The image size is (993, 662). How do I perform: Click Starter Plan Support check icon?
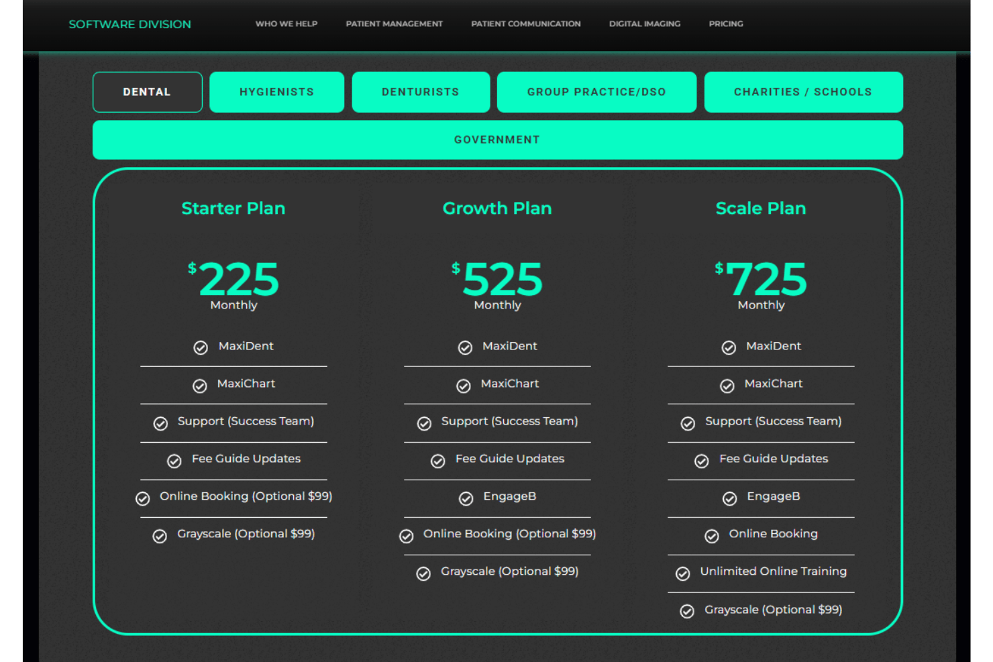click(160, 423)
